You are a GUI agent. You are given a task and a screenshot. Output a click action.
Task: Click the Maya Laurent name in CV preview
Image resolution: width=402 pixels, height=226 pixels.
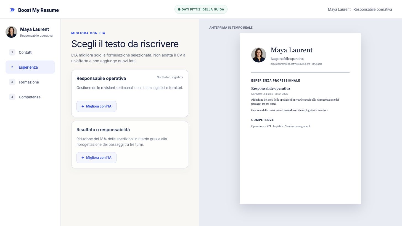point(292,50)
